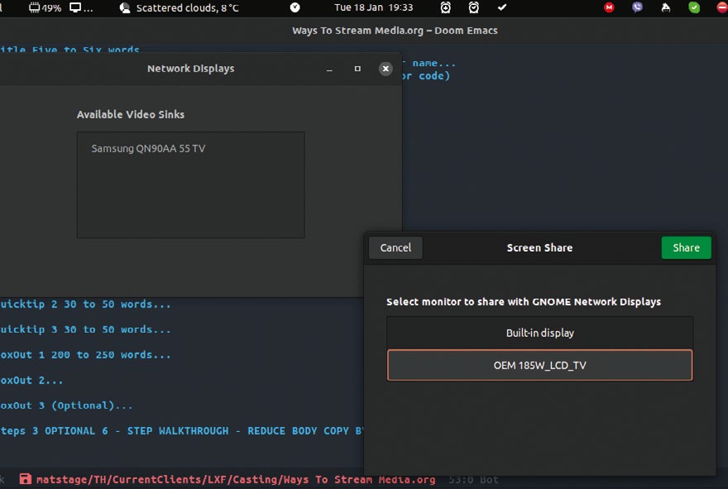
Task: Click the Network Displays window title
Action: (x=191, y=69)
